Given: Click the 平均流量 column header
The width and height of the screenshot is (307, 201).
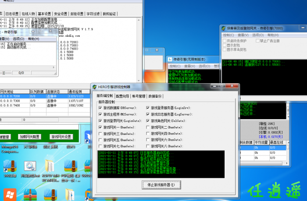Looking at the screenshot, I should [x=261, y=142].
